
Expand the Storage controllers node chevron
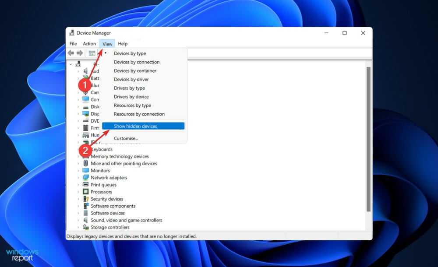[78, 227]
